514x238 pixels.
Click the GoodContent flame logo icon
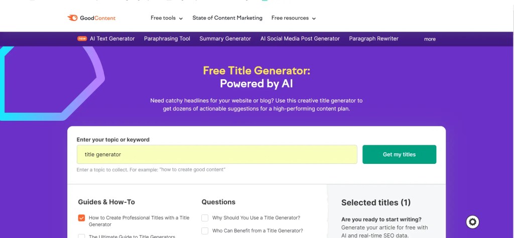(72, 18)
